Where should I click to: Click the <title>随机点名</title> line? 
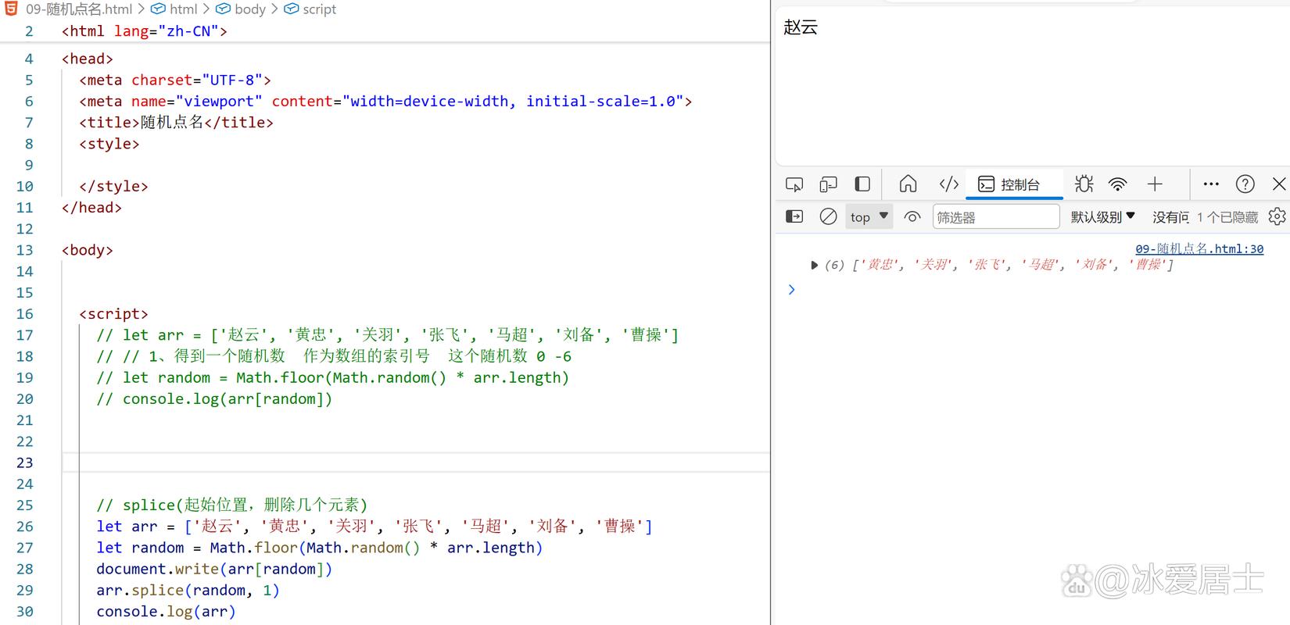pyautogui.click(x=176, y=123)
